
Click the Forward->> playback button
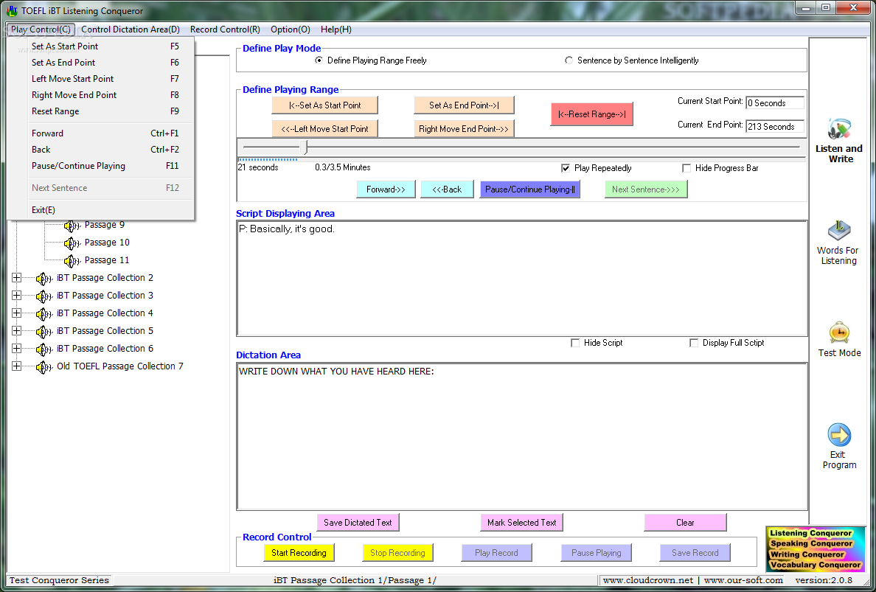point(386,189)
